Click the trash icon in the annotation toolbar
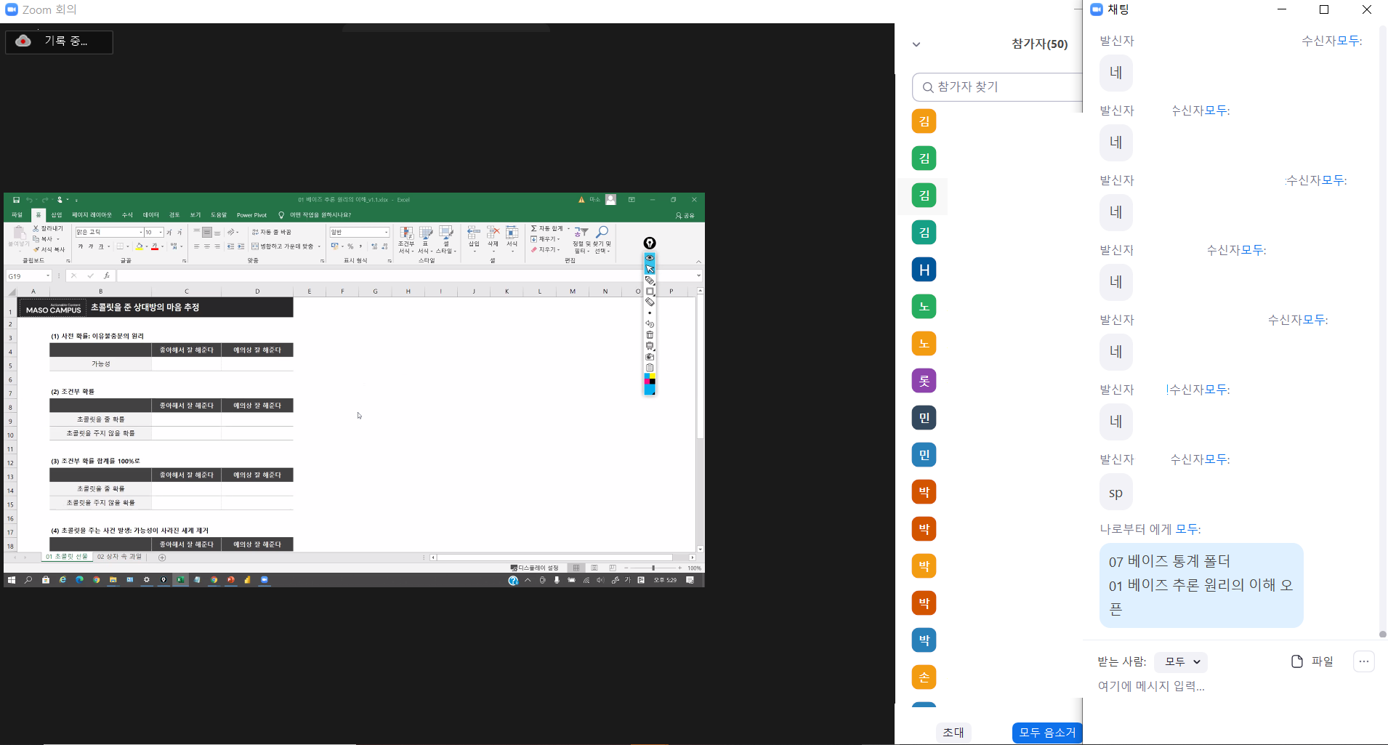 pyautogui.click(x=650, y=335)
